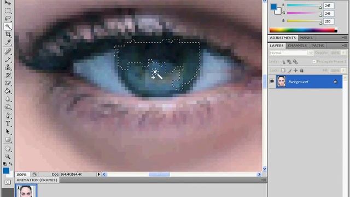Select the Lasso tool
The image size is (350, 197).
click(x=8, y=19)
